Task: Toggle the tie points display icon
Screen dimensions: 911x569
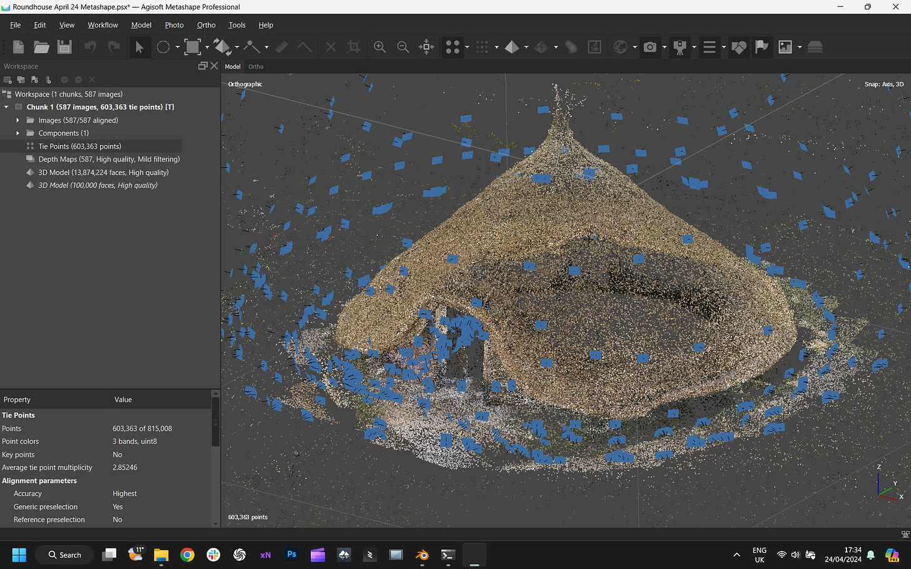Action: tap(452, 47)
